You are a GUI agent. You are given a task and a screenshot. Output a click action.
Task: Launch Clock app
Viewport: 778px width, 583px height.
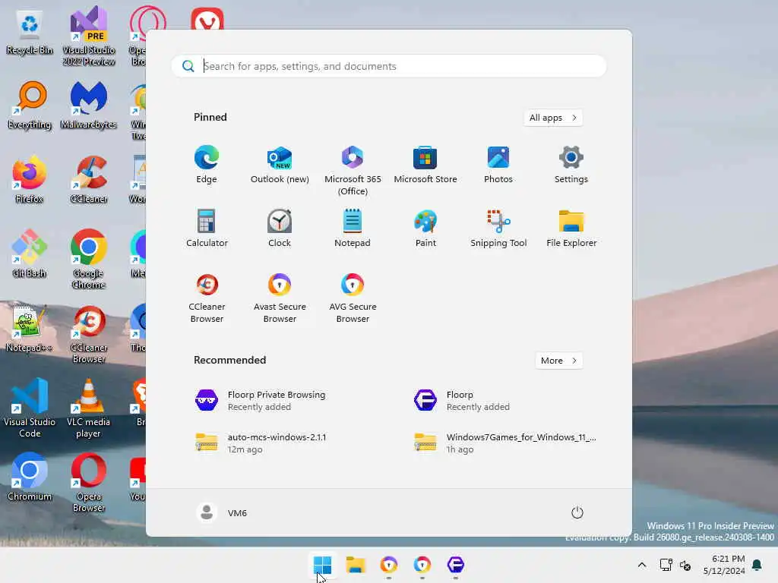(280, 228)
